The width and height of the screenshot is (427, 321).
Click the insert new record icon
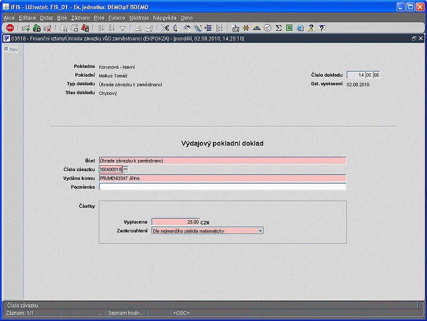tap(26, 28)
